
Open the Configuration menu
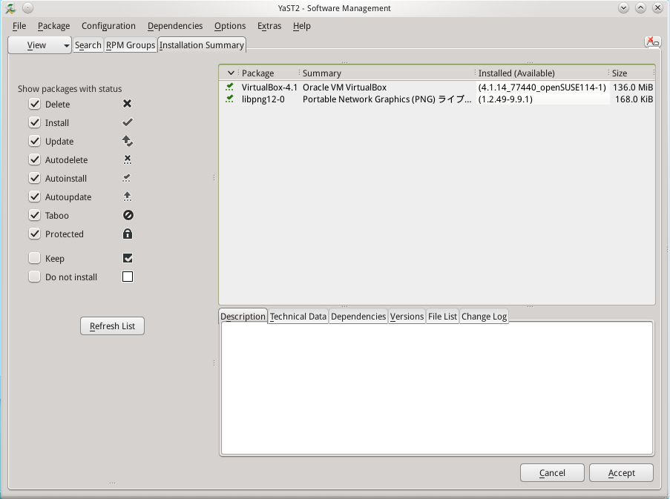(x=108, y=26)
